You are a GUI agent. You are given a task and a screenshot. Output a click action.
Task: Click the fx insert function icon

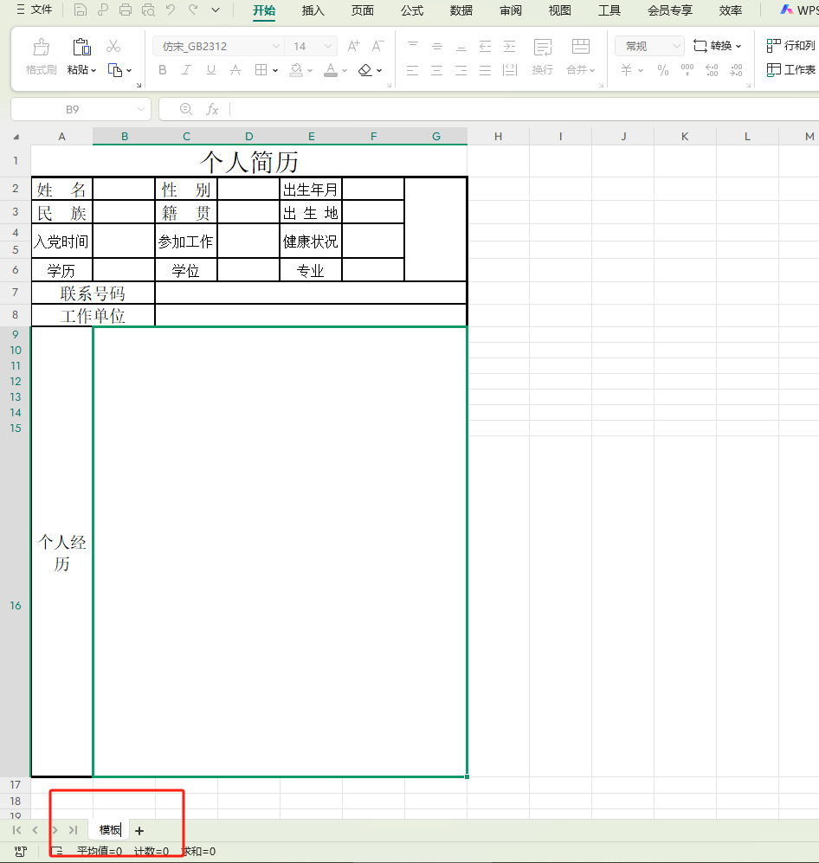[x=212, y=110]
